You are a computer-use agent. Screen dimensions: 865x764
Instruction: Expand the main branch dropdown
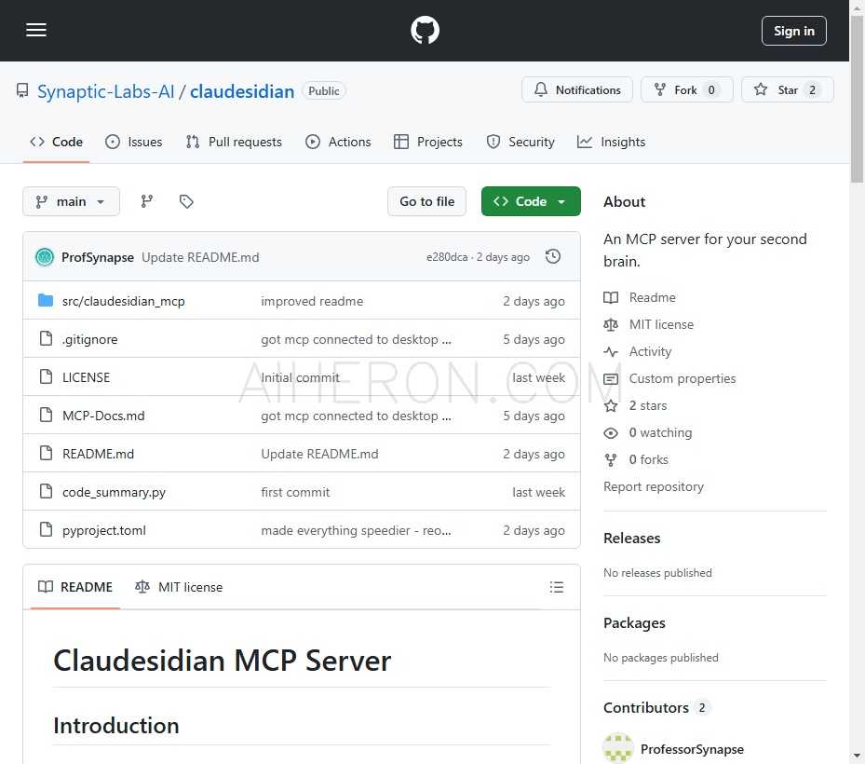point(71,201)
